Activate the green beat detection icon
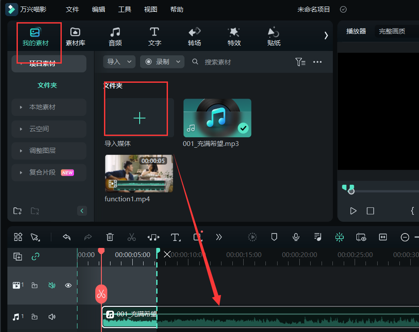This screenshot has width=419, height=332. coord(339,237)
